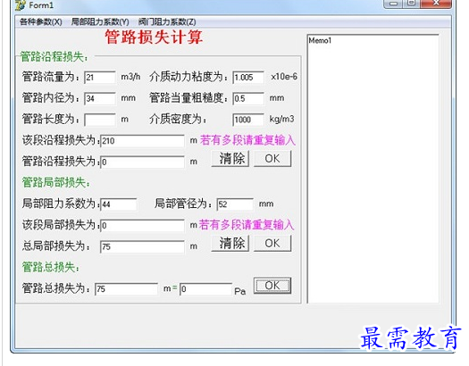Click the 介质动力粘度为 field showing 1.005
Viewport: 469px width, 366px height.
248,78
